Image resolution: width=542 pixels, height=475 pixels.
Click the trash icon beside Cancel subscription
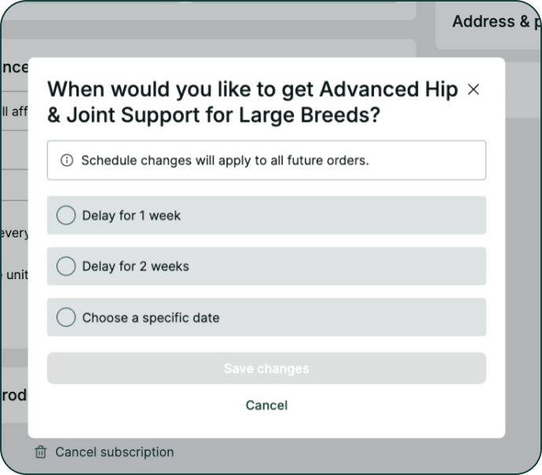click(x=41, y=452)
